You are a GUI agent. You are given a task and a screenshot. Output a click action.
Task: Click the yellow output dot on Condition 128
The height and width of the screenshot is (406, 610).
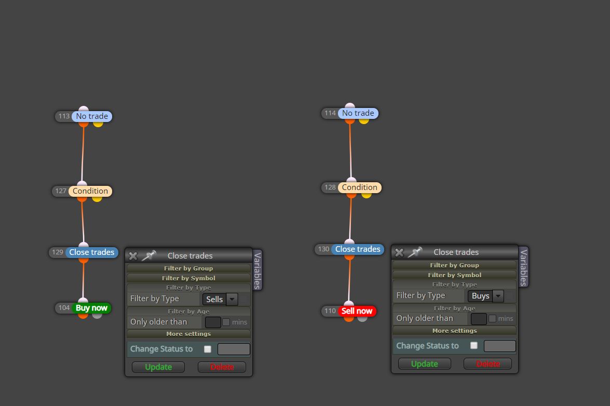tap(367, 195)
